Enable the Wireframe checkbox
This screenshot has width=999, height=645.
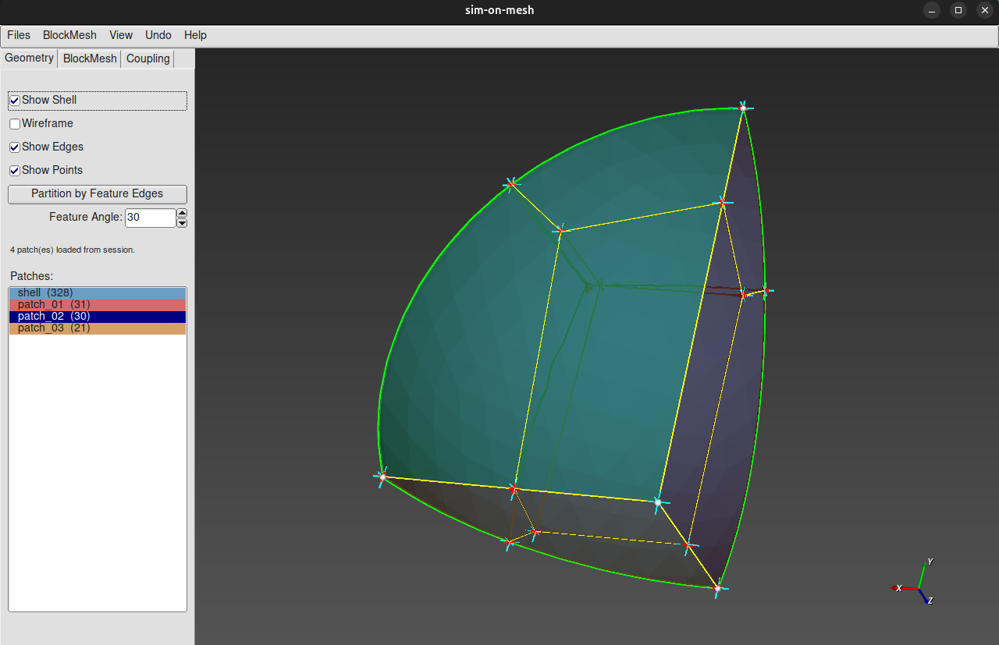click(x=14, y=123)
